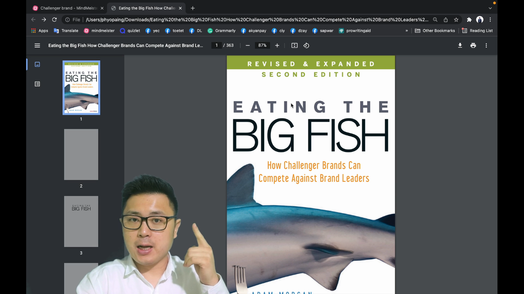Expand hidden bookmarks with the chevron
Viewport: 524px width, 294px height.
point(407,31)
